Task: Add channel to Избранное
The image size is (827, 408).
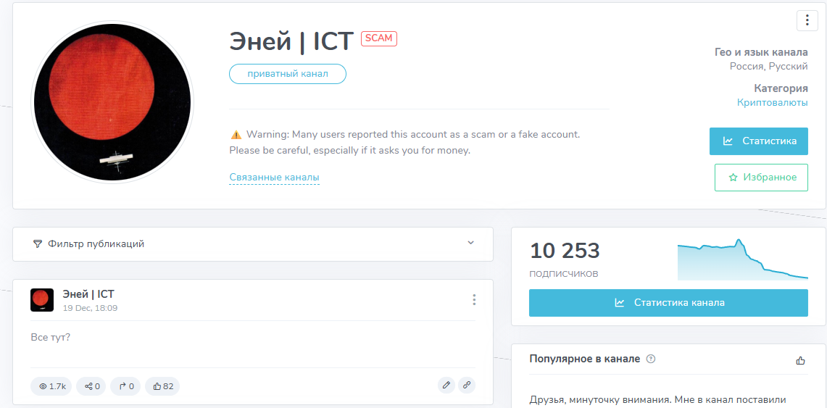Action: [761, 178]
